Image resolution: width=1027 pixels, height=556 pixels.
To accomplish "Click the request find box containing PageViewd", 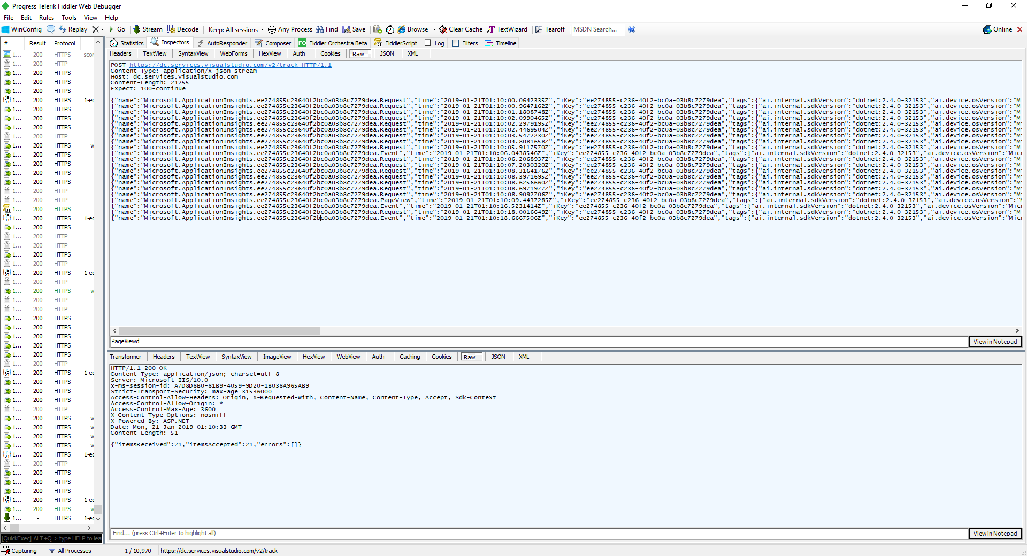I will (539, 342).
